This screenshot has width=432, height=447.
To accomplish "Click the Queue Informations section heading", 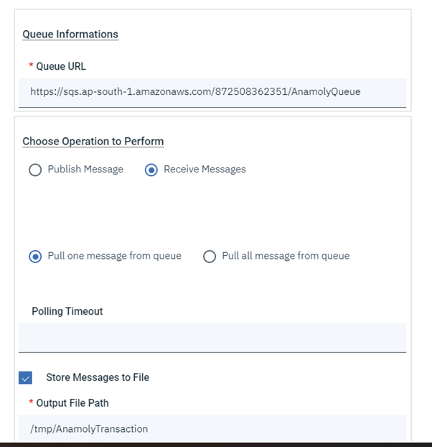I will (x=70, y=34).
